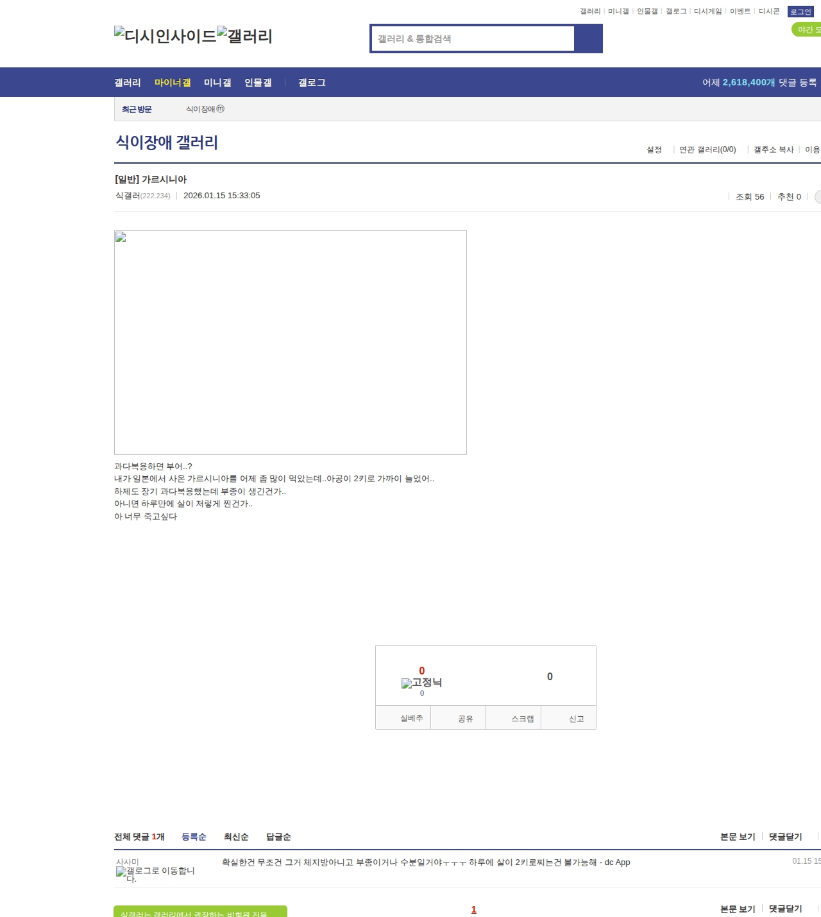
Task: Open 디시게임 from the top menu
Action: point(709,11)
